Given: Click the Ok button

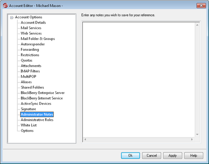Looking at the screenshot, I should coord(130,156).
